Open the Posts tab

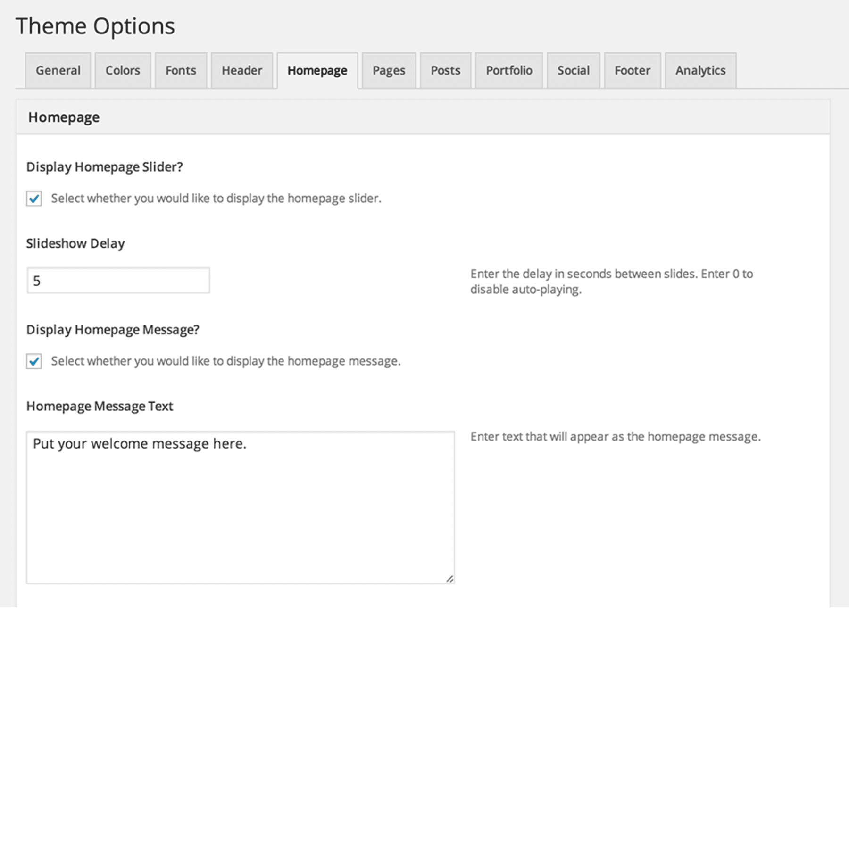446,70
